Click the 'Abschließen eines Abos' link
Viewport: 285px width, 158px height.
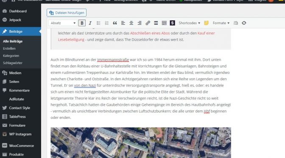(150, 33)
